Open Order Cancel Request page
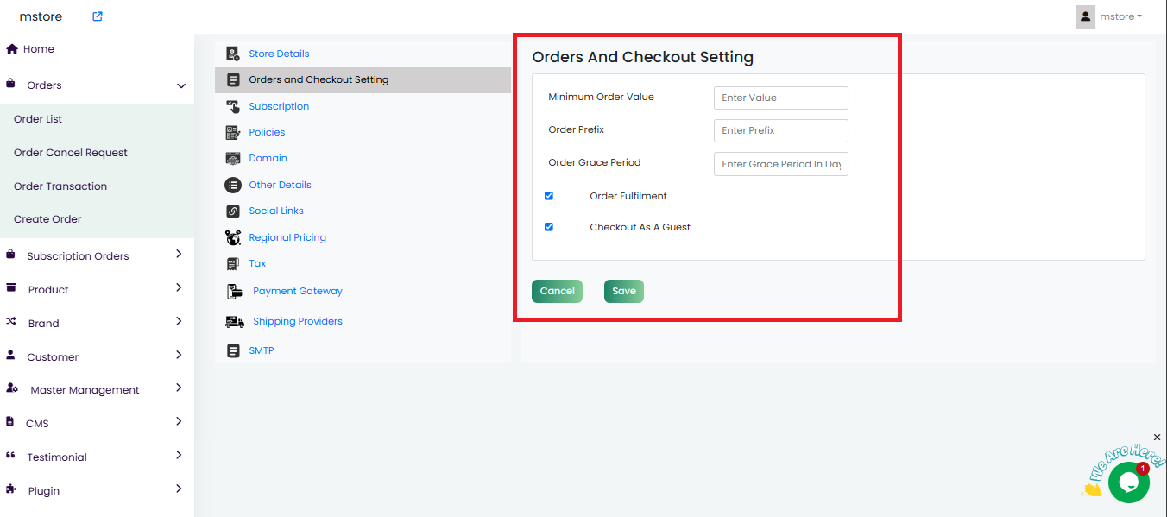The image size is (1167, 517). pos(71,153)
